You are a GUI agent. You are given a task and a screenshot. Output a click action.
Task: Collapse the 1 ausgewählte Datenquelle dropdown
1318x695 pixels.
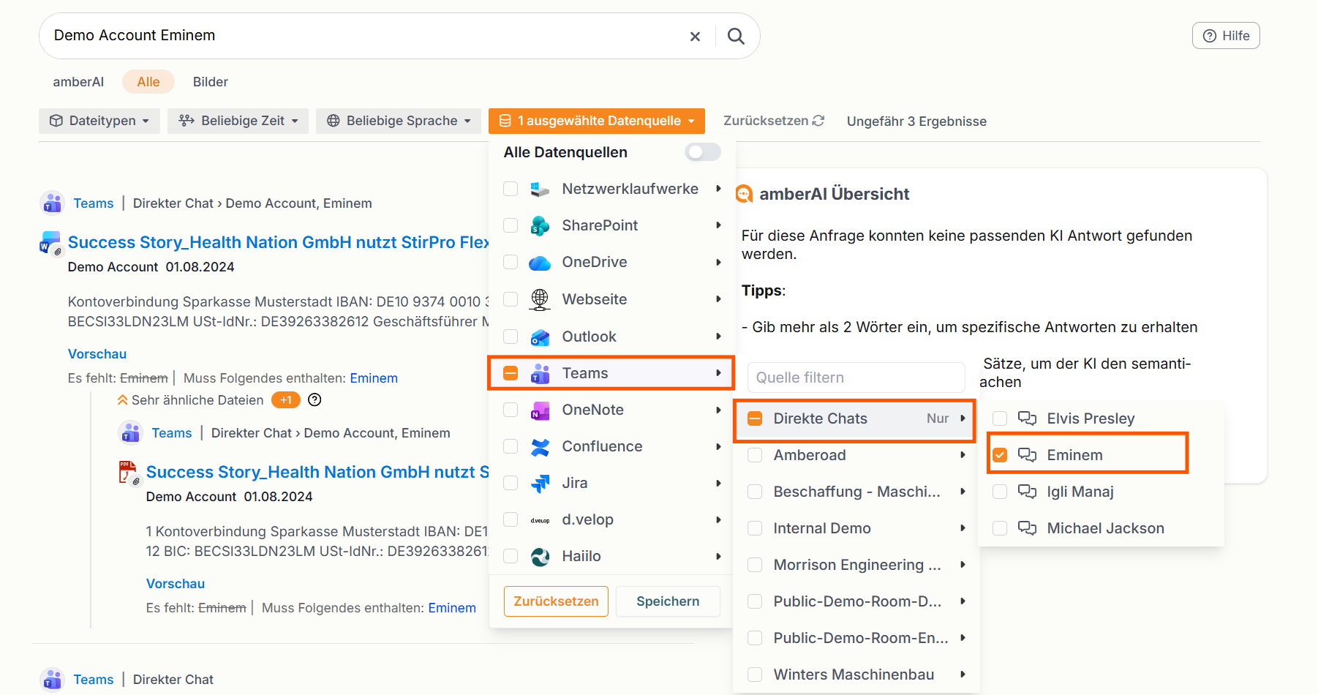(597, 121)
